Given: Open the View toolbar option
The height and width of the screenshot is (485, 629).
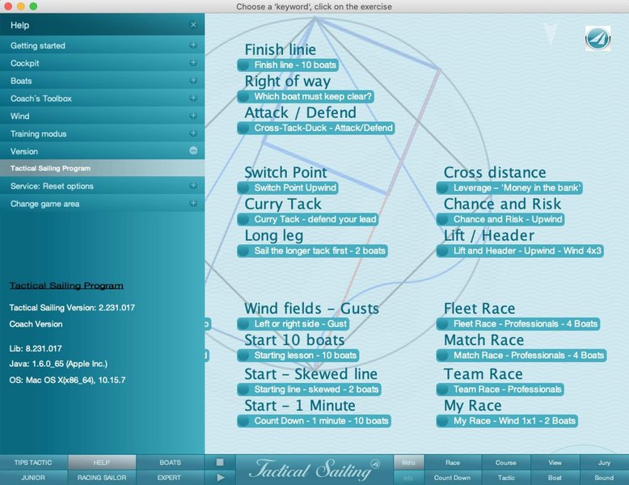Looking at the screenshot, I should tap(555, 462).
